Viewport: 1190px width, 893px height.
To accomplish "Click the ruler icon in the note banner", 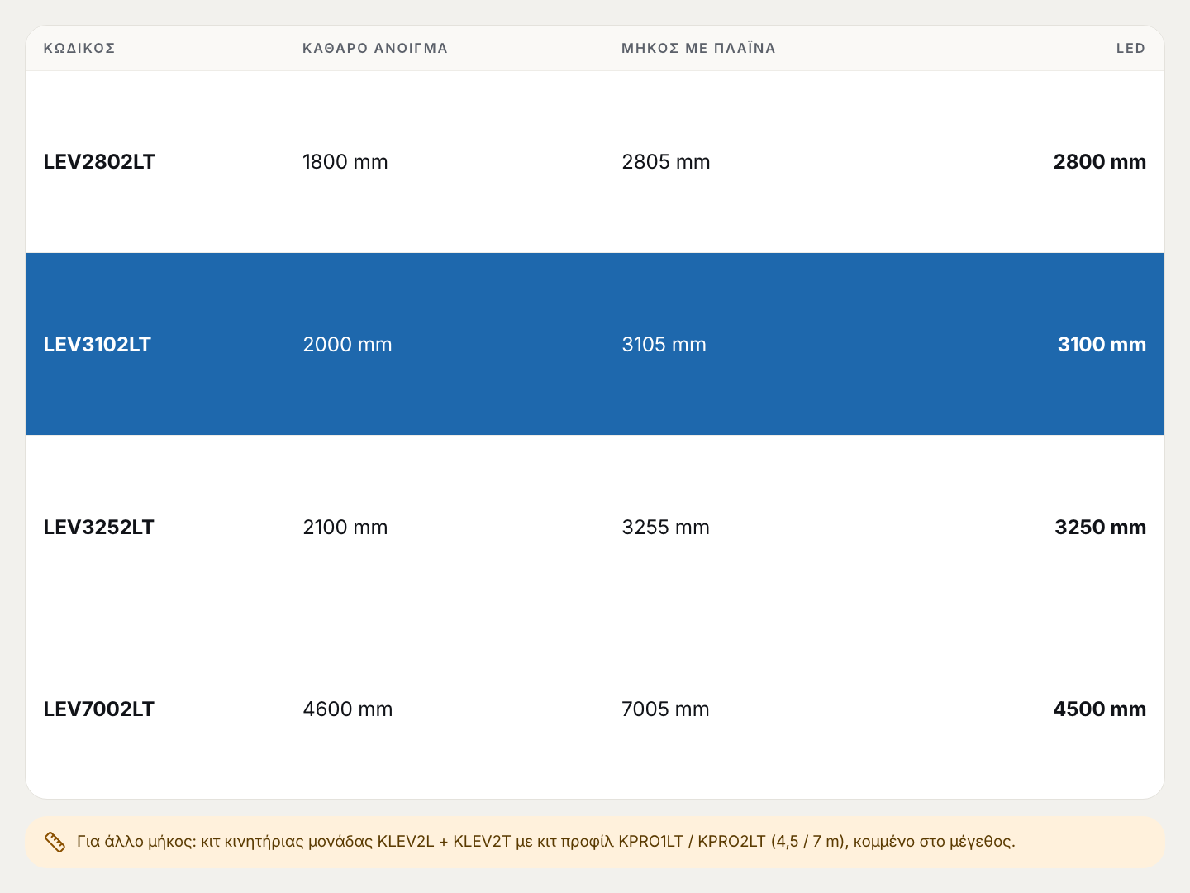I will tap(55, 842).
